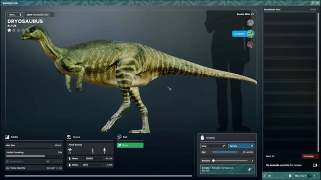Click the first Plant Biomes tree icon
The height and width of the screenshot is (180, 321).
tap(70, 151)
